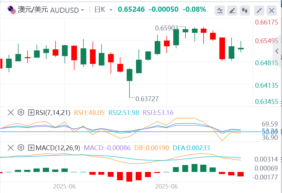Click the 0.00314 MACD axis label
Viewport: 282px width, 193px height.
(x=266, y=159)
